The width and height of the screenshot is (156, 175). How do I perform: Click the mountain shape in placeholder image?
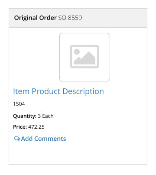coord(84,59)
